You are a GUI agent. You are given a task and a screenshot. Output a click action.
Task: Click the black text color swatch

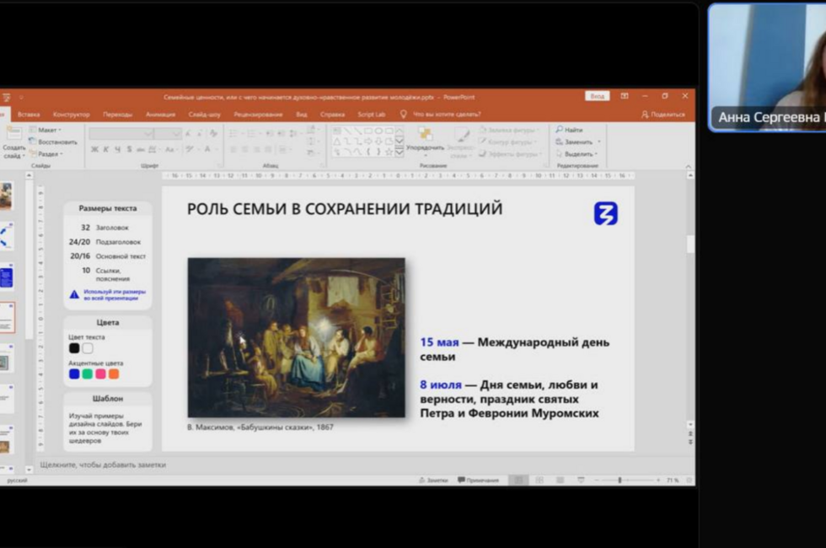tap(74, 348)
